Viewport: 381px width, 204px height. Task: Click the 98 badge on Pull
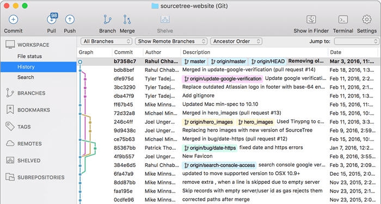tap(54, 16)
